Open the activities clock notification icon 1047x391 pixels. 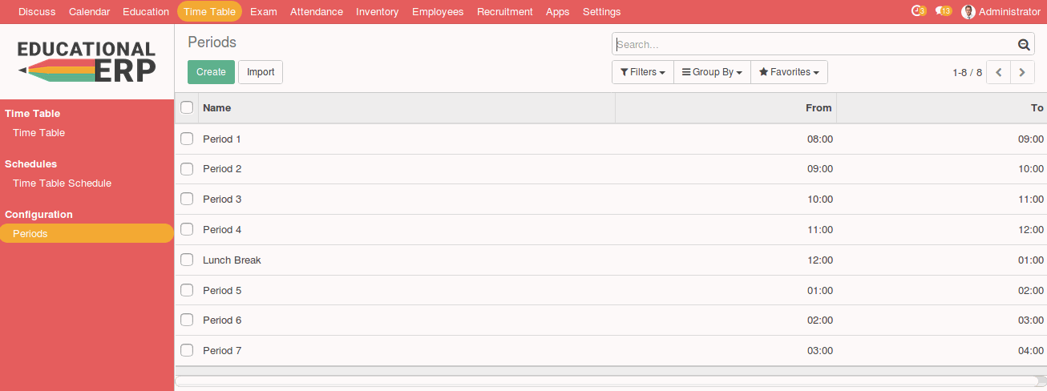tap(918, 11)
